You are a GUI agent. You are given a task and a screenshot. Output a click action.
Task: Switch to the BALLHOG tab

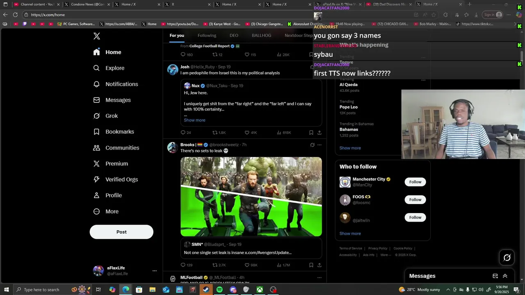[261, 35]
